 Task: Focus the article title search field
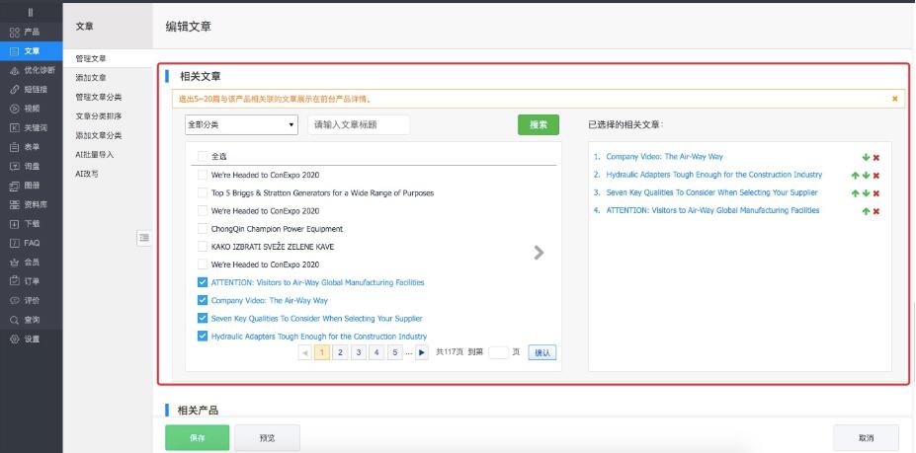click(x=359, y=125)
